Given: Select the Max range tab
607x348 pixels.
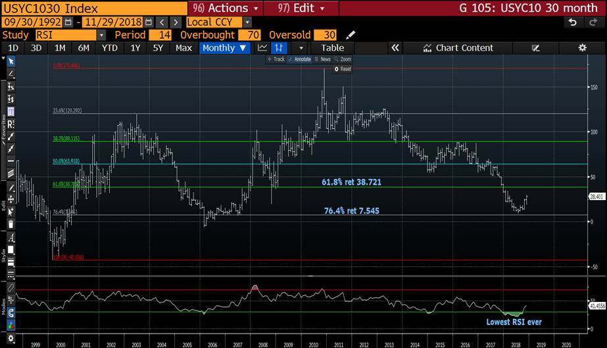Looking at the screenshot, I should pos(183,48).
